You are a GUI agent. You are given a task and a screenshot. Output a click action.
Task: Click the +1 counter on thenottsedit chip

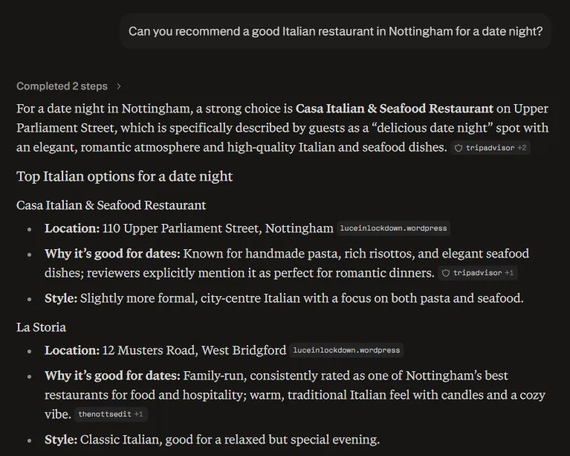(x=138, y=414)
